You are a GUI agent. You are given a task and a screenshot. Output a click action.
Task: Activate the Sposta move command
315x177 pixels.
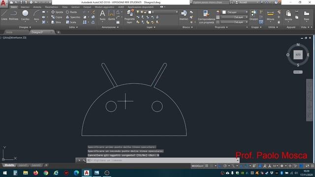[57, 12]
